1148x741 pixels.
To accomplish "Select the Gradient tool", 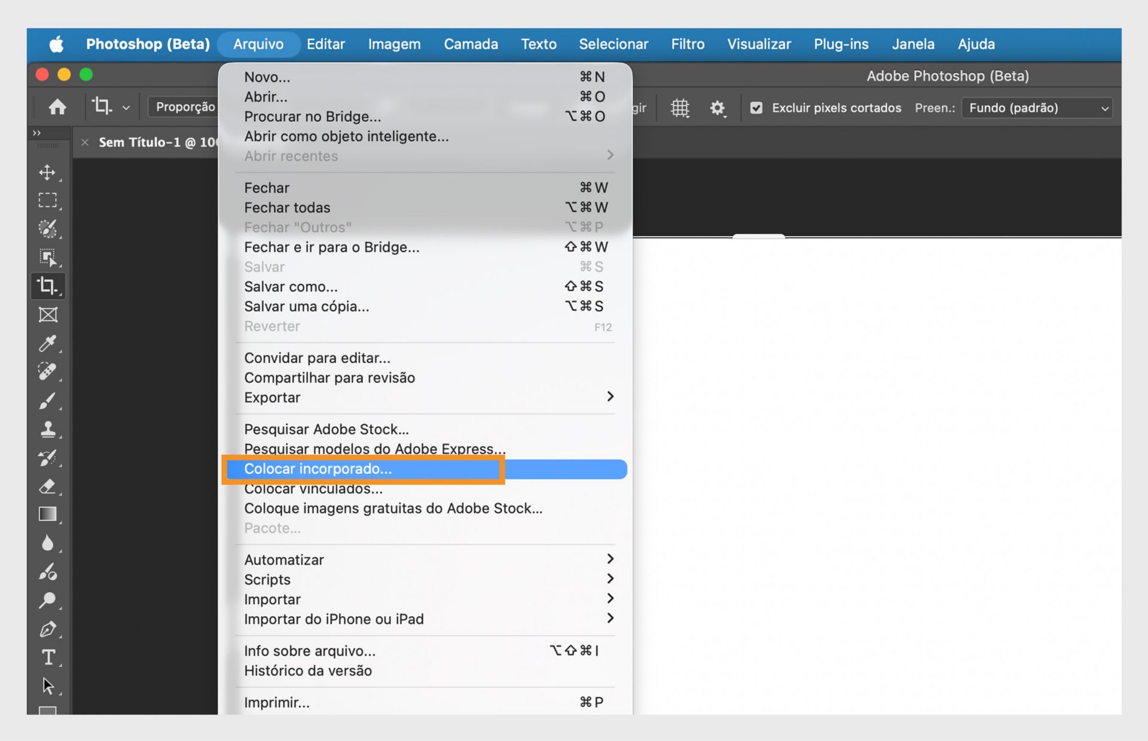I will pos(48,514).
